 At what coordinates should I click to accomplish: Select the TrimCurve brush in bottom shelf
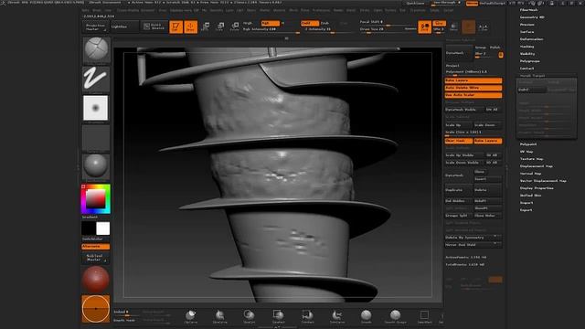(x=337, y=316)
